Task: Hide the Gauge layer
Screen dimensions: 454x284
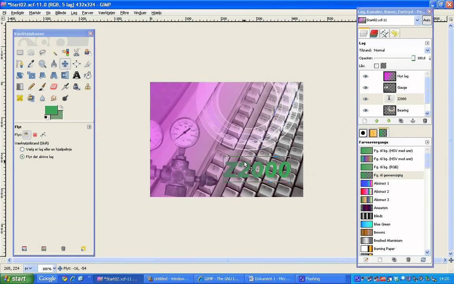Action: 365,88
